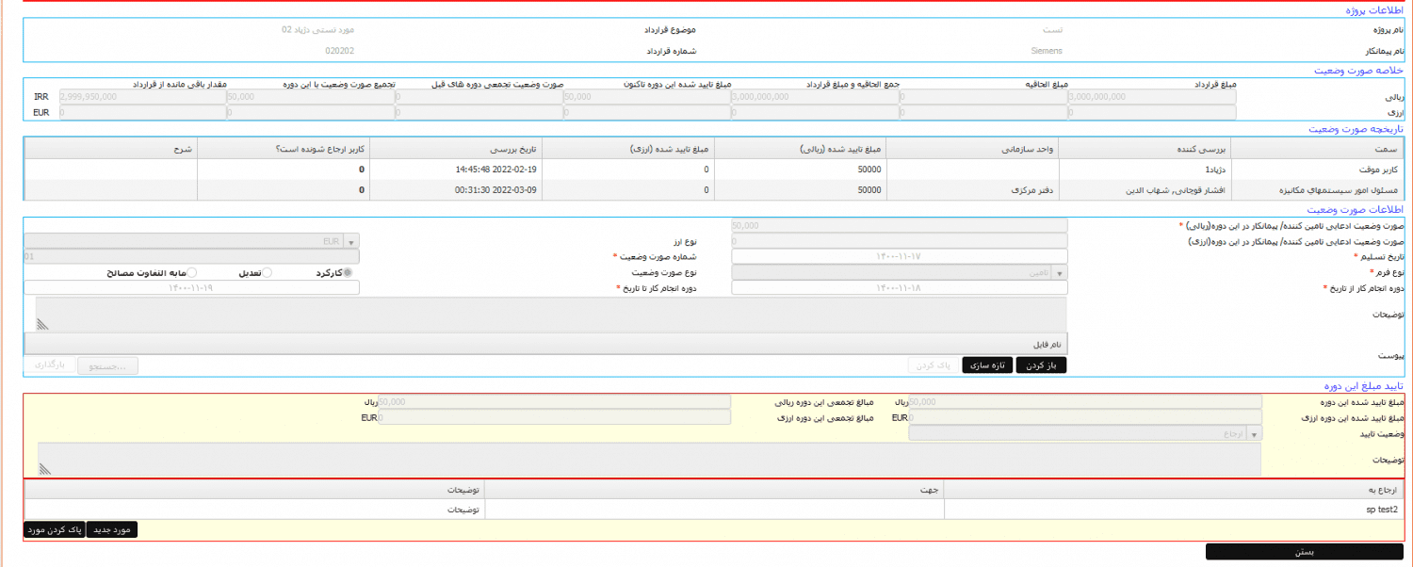Click the دوره انجام کار تا تاریخ field

(192, 287)
